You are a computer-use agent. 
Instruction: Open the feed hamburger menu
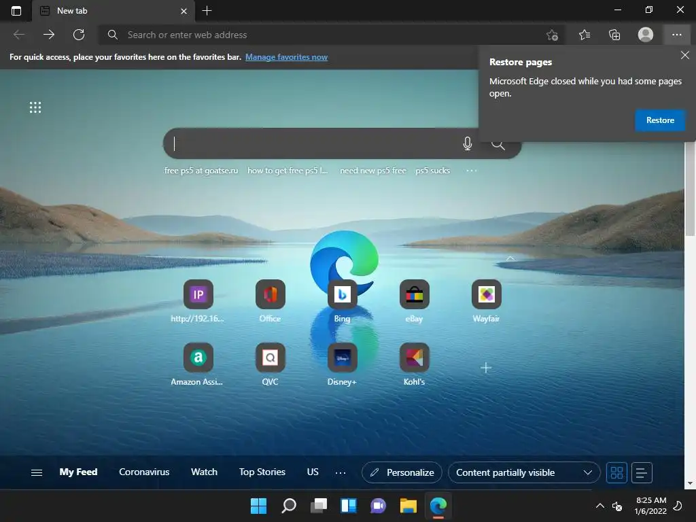[37, 473]
